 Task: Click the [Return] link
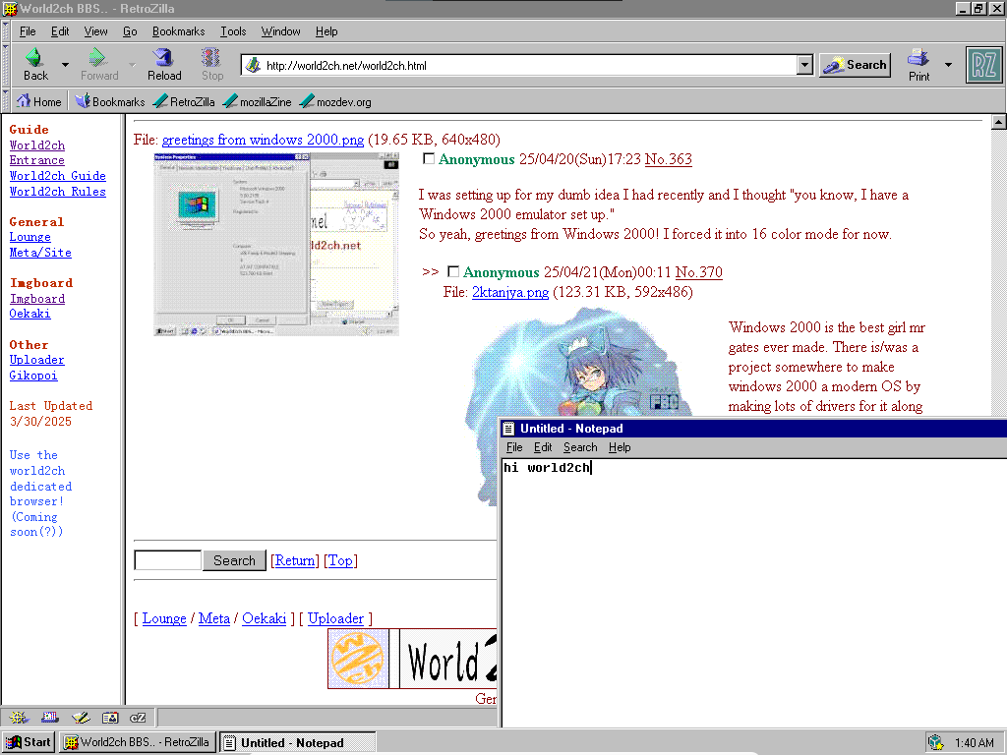coord(295,560)
